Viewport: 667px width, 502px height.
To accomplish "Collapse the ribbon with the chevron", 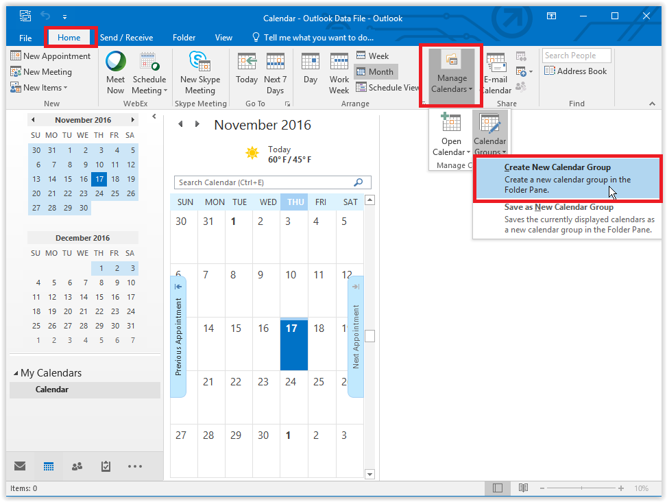I will pyautogui.click(x=652, y=104).
